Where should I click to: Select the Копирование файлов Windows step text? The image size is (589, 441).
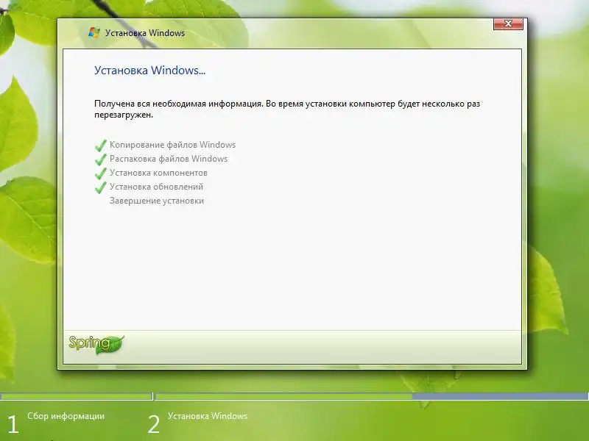(x=172, y=145)
